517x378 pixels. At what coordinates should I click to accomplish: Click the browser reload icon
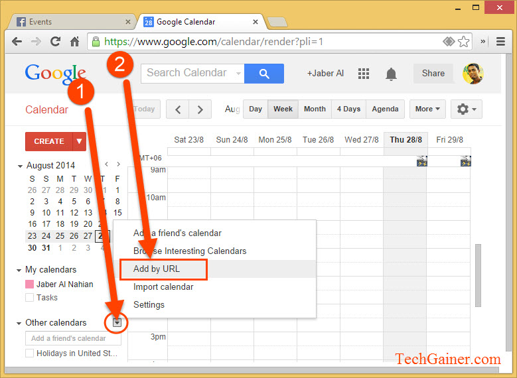tap(55, 41)
